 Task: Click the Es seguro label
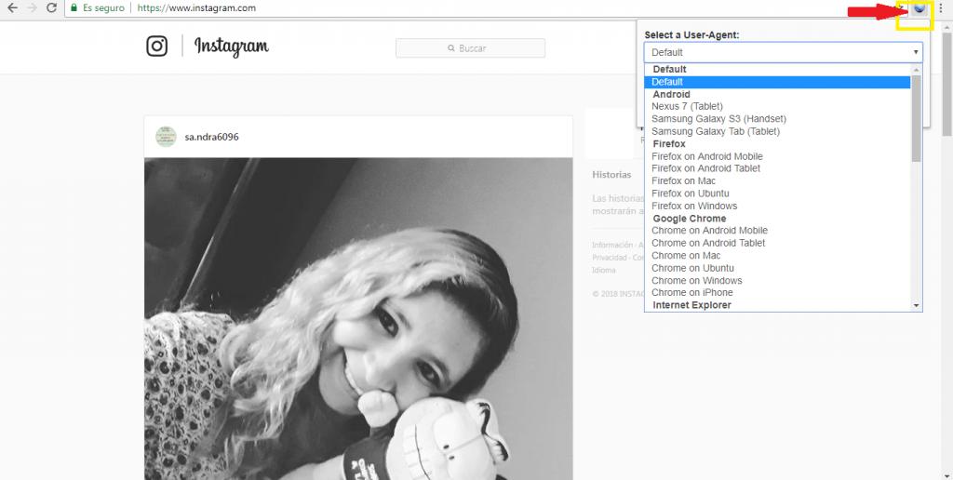[x=104, y=7]
